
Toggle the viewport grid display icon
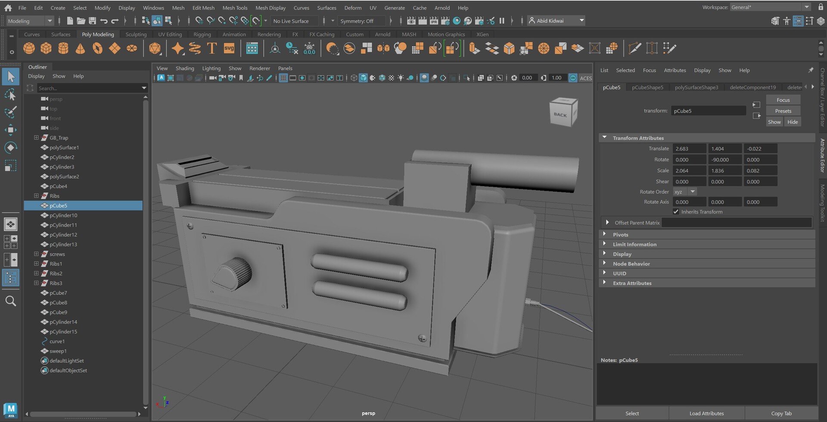[x=283, y=78]
